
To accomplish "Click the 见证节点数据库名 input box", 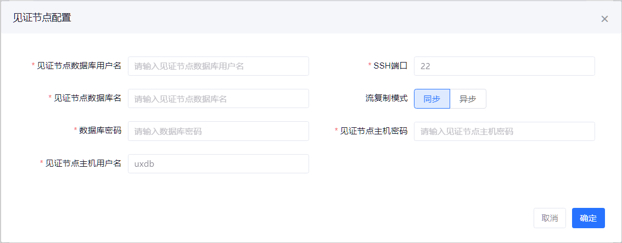I will click(x=218, y=99).
